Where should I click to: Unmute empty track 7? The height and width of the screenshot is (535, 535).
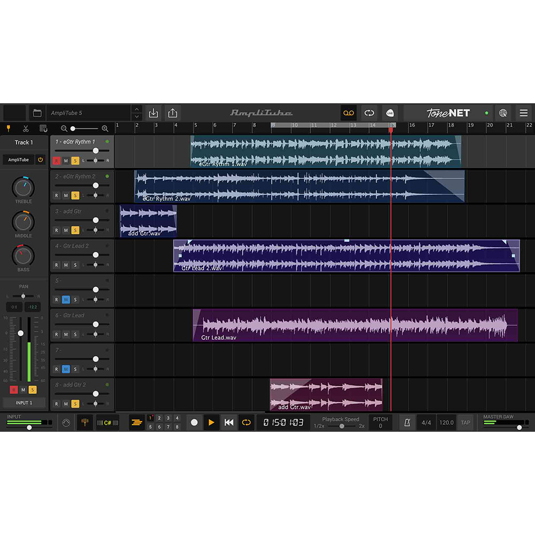(x=66, y=369)
